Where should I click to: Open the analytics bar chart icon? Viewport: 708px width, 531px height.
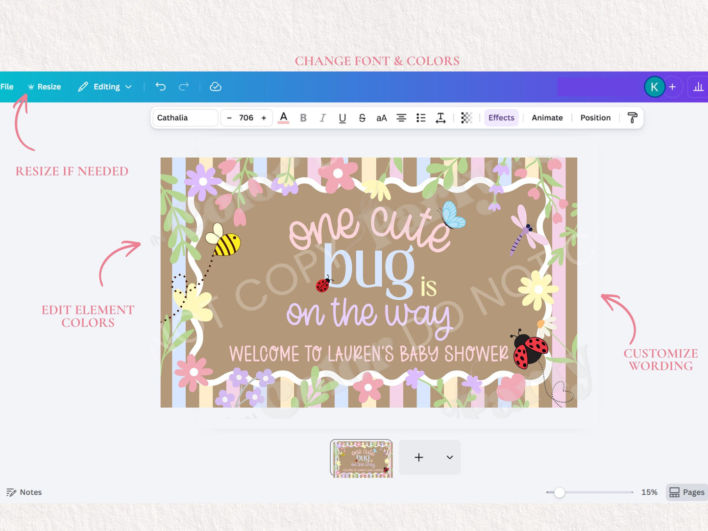coord(698,87)
